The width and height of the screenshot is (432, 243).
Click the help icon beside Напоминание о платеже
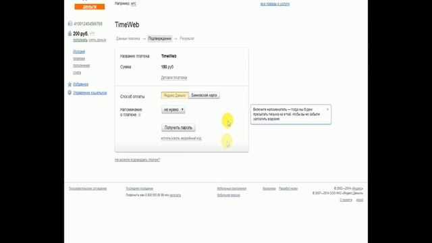click(x=140, y=115)
